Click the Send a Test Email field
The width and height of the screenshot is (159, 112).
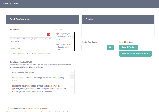coord(94,47)
